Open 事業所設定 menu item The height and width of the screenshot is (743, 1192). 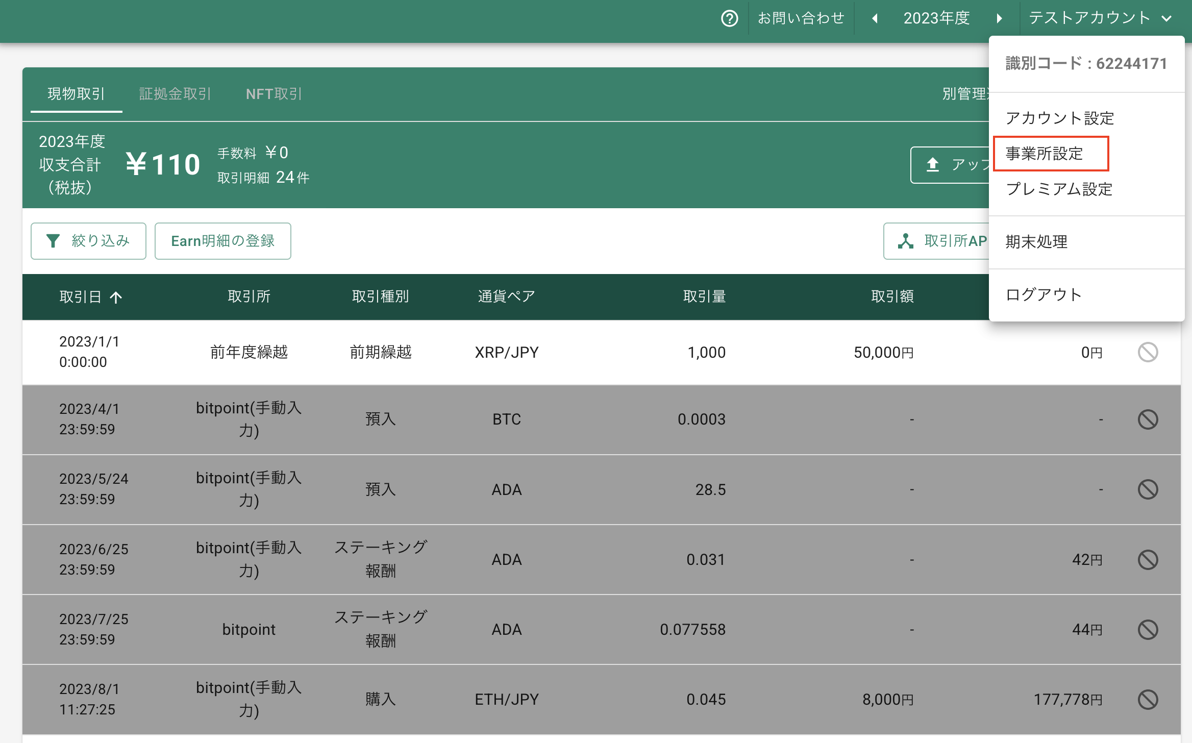tap(1044, 154)
